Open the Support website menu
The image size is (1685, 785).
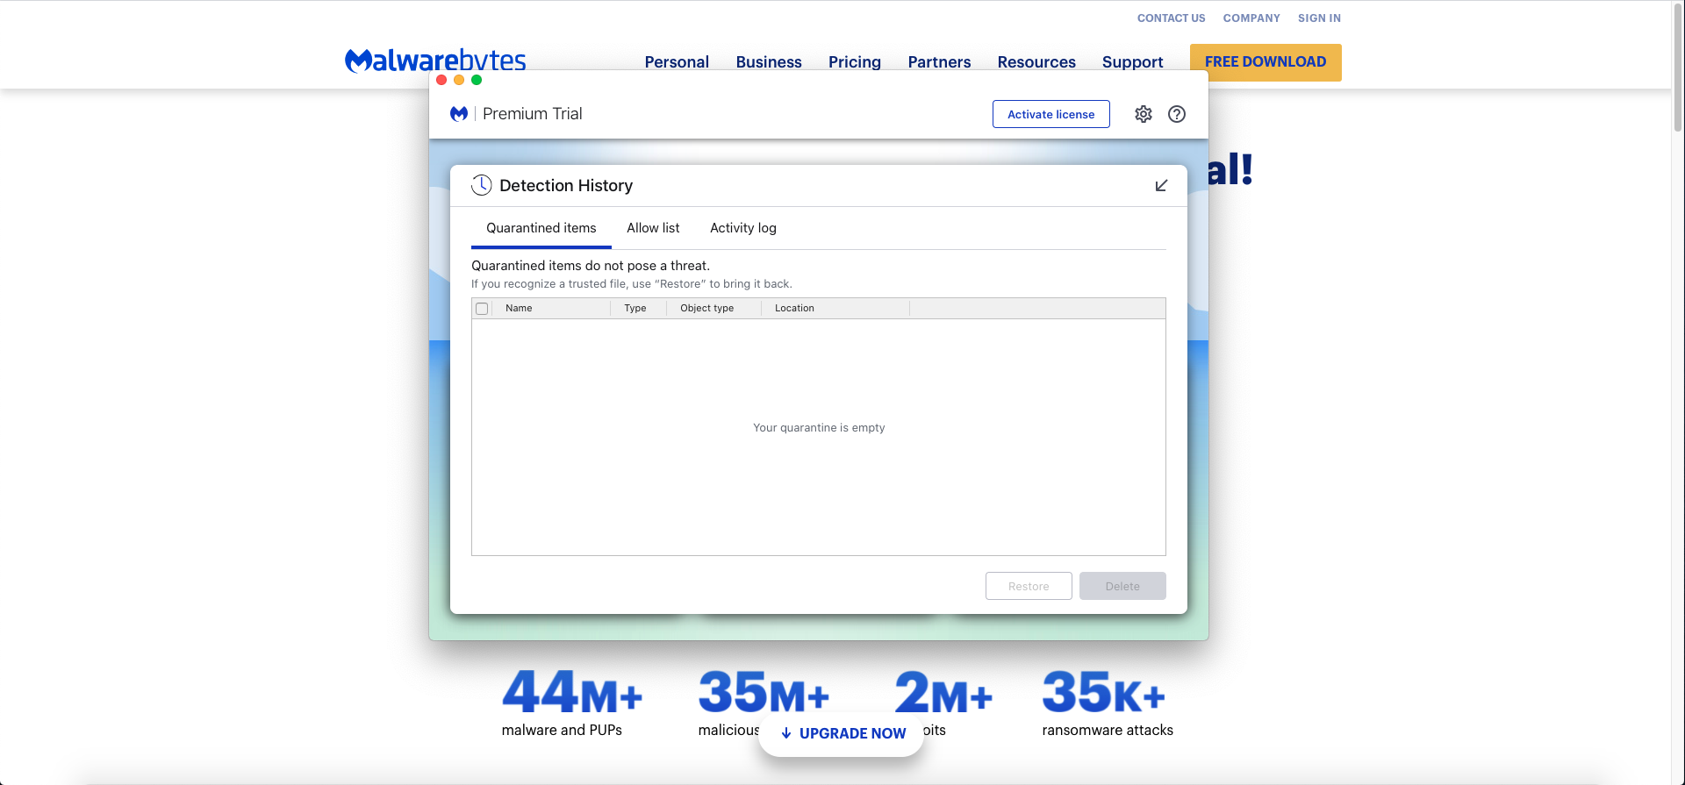pyautogui.click(x=1133, y=62)
